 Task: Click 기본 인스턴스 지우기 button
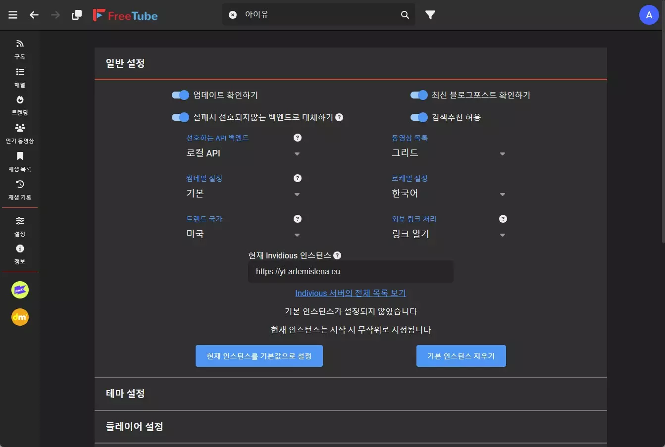point(461,356)
